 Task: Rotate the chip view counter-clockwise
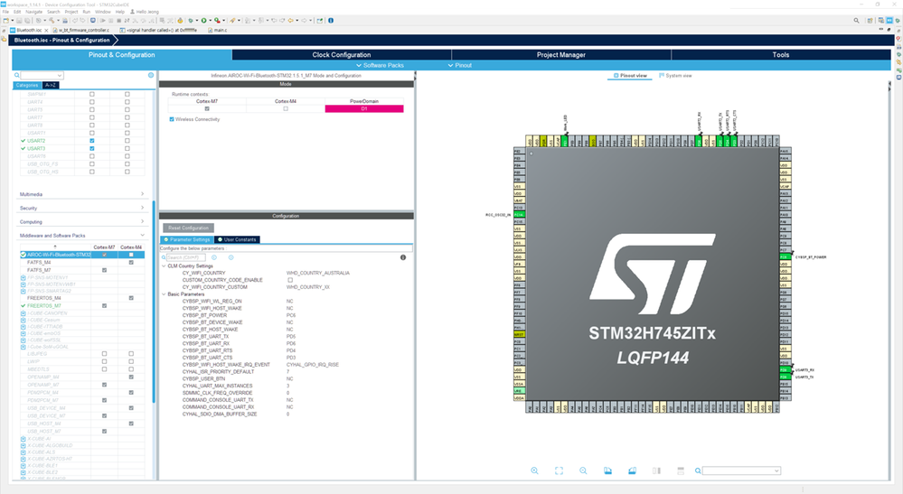click(633, 471)
